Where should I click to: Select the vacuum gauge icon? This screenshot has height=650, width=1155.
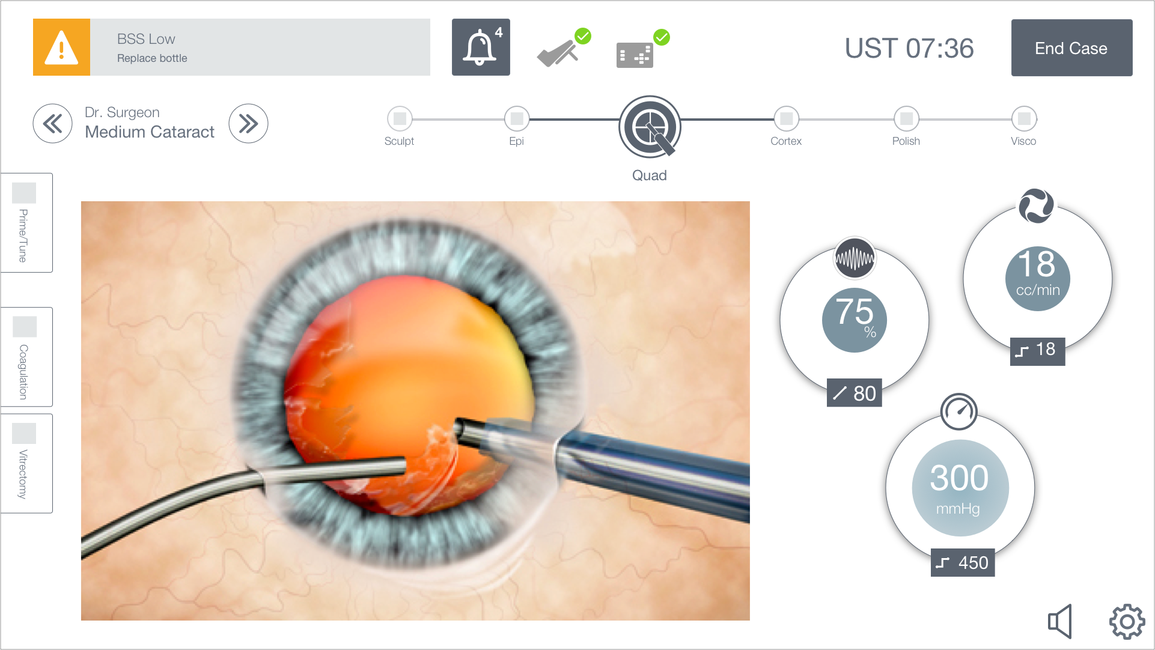coord(958,412)
